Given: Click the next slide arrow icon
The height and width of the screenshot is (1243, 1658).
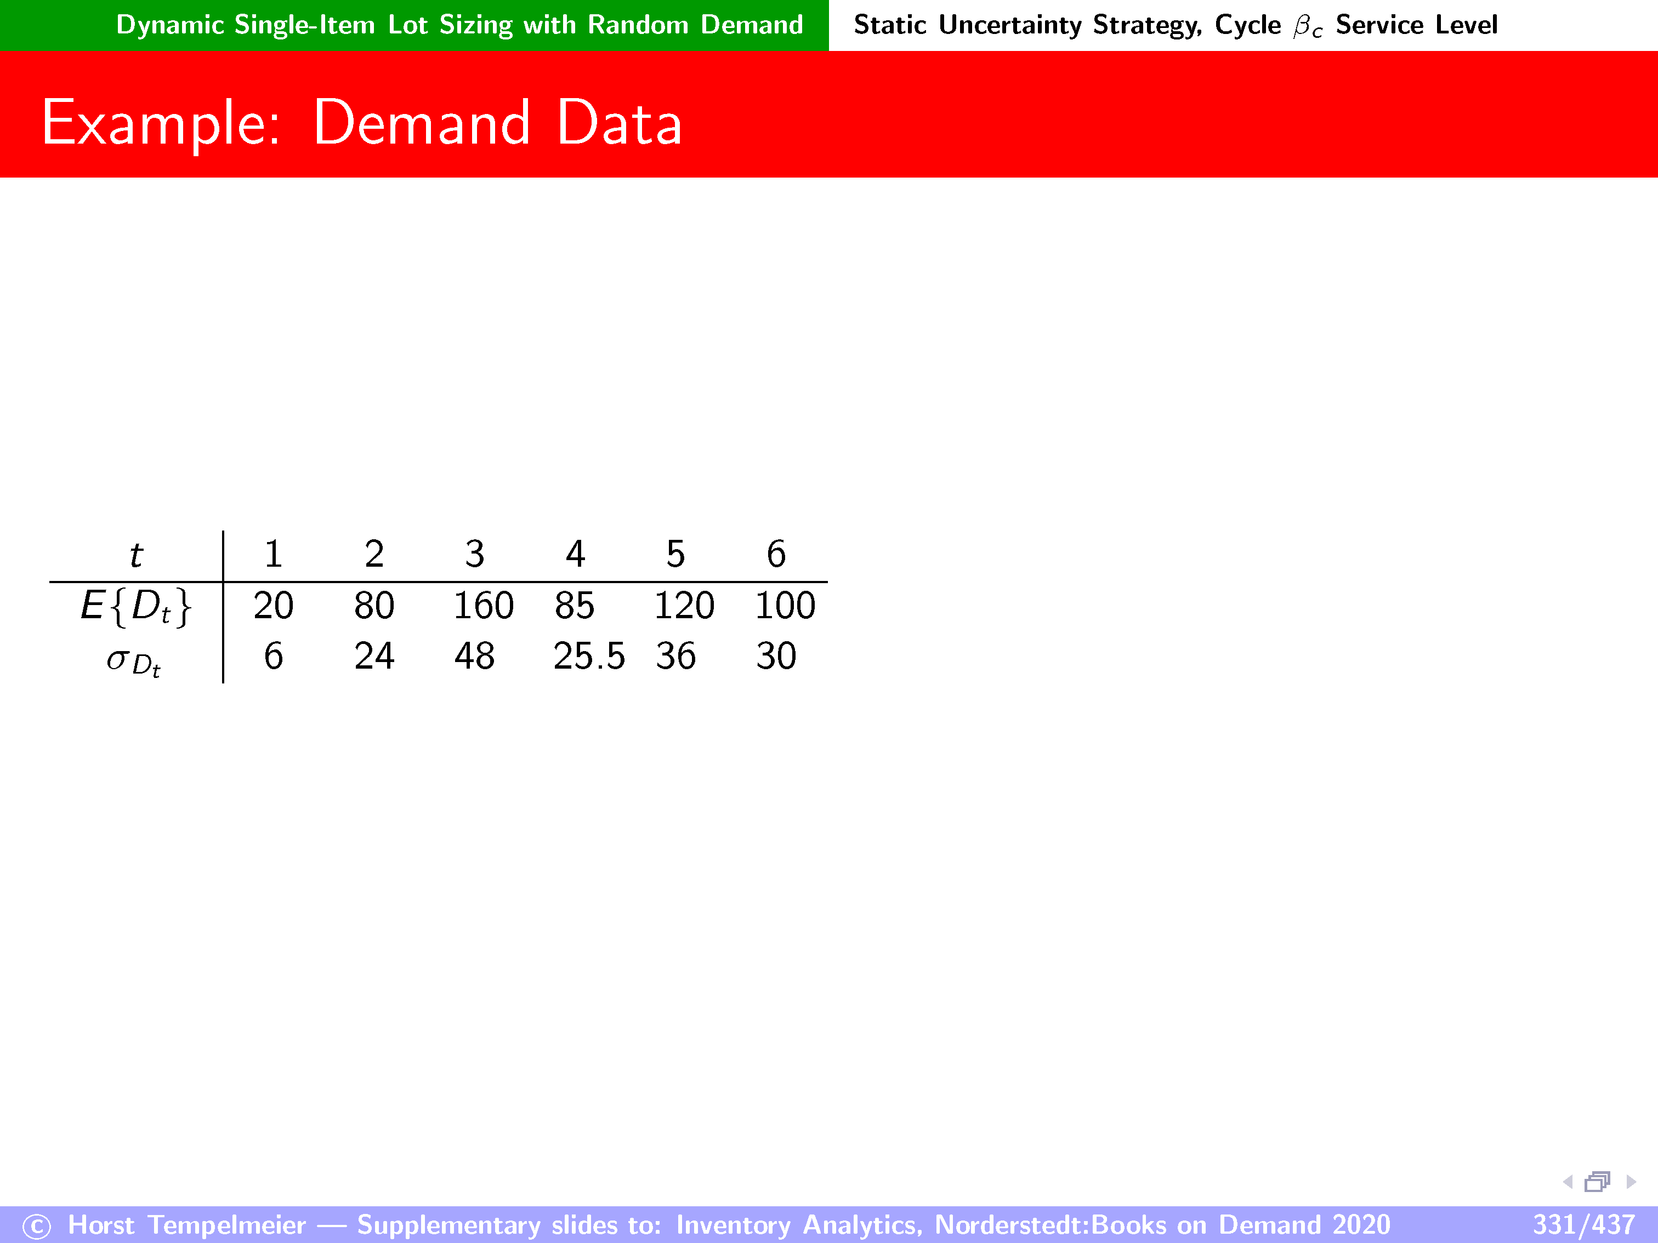Looking at the screenshot, I should (1630, 1182).
